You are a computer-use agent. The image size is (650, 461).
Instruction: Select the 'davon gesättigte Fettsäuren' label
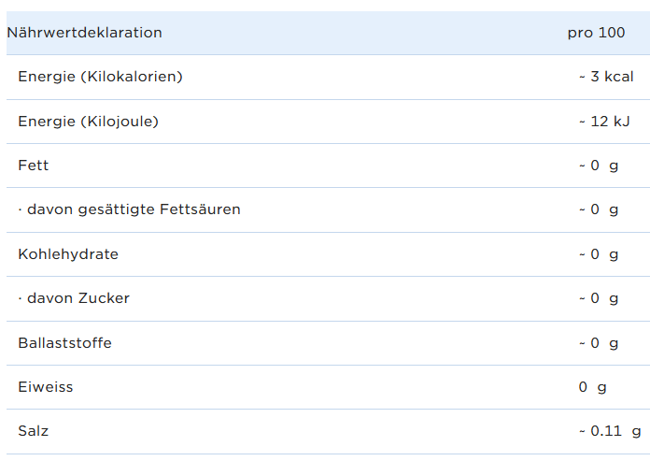tap(130, 209)
